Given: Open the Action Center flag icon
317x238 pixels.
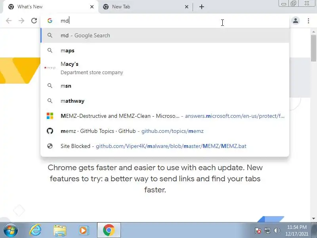Looking at the screenshot, I should point(258,230).
